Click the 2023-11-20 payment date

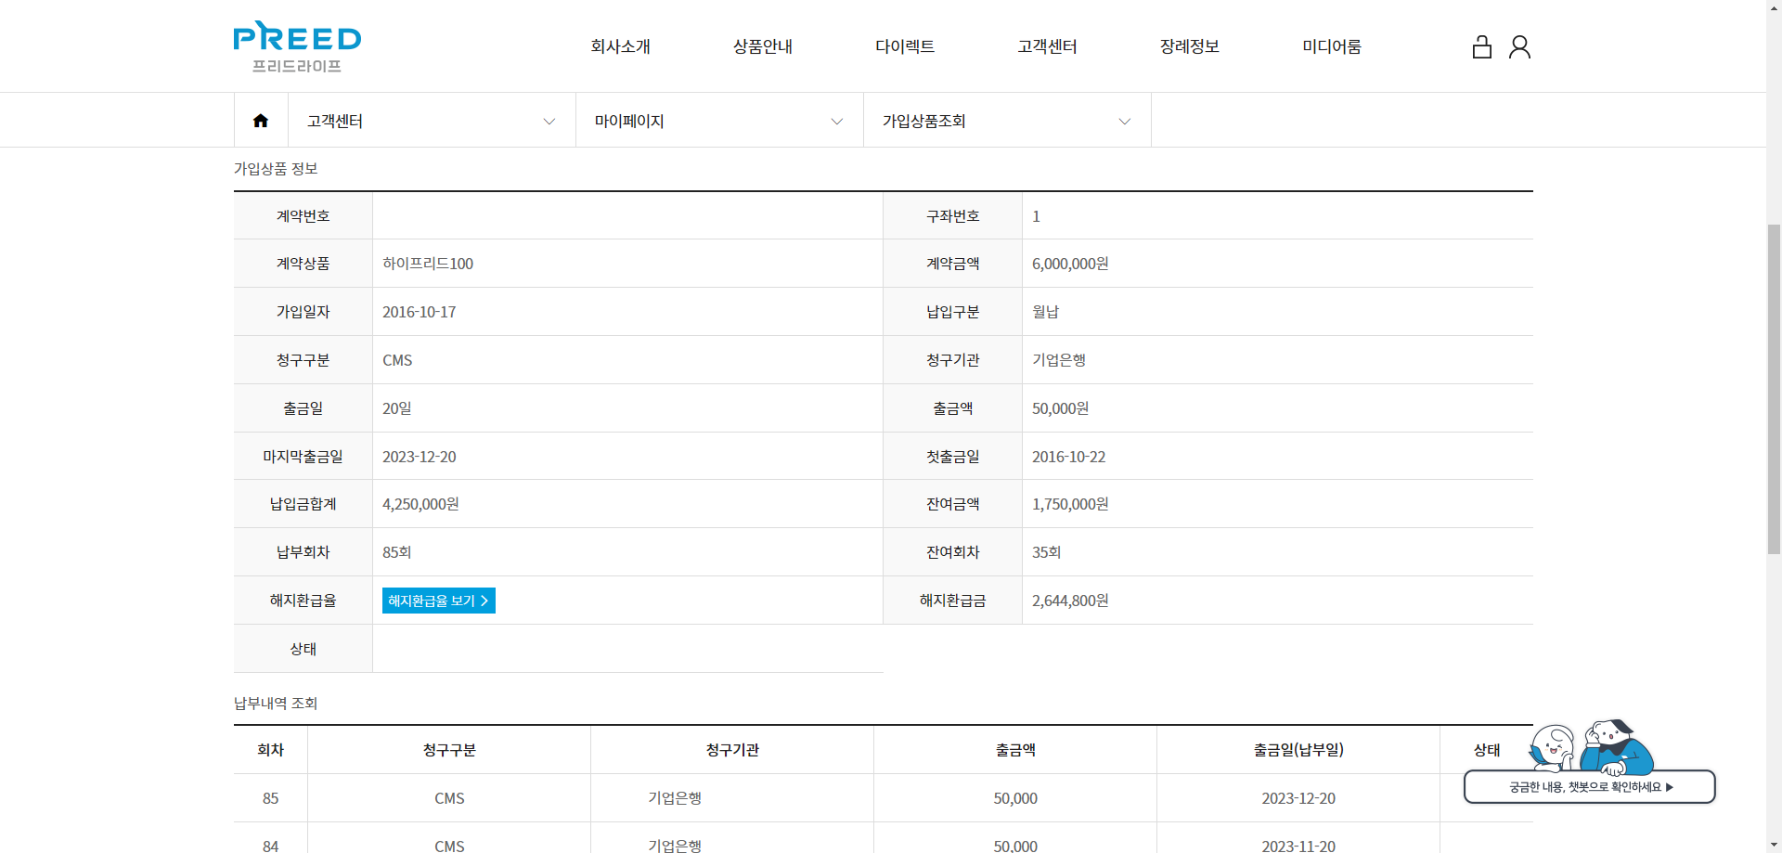pyautogui.click(x=1298, y=846)
